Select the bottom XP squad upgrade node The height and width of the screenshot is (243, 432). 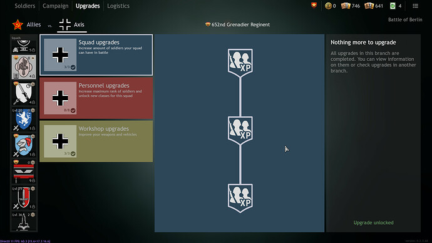(x=240, y=198)
